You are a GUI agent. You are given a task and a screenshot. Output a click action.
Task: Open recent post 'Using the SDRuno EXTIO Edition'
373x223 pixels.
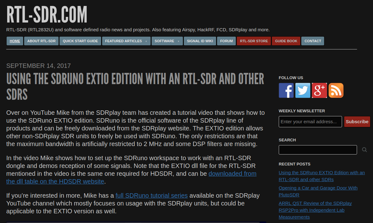click(322, 176)
